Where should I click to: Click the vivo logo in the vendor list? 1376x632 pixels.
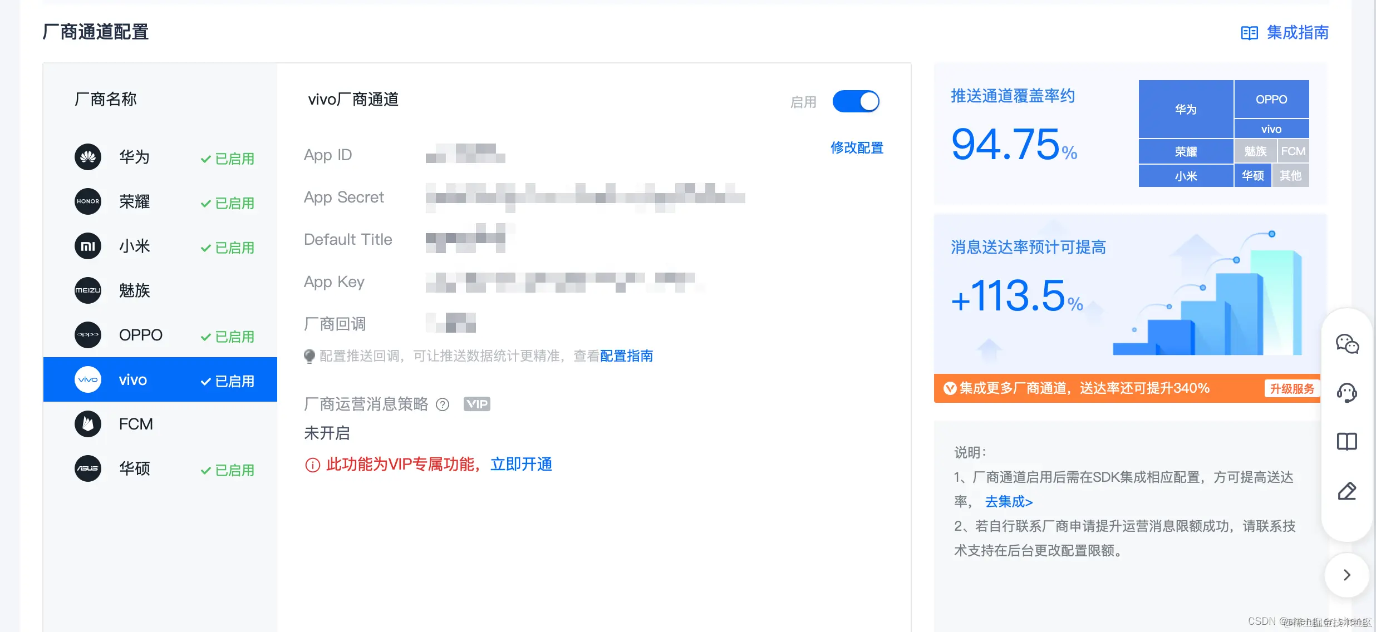(x=87, y=379)
